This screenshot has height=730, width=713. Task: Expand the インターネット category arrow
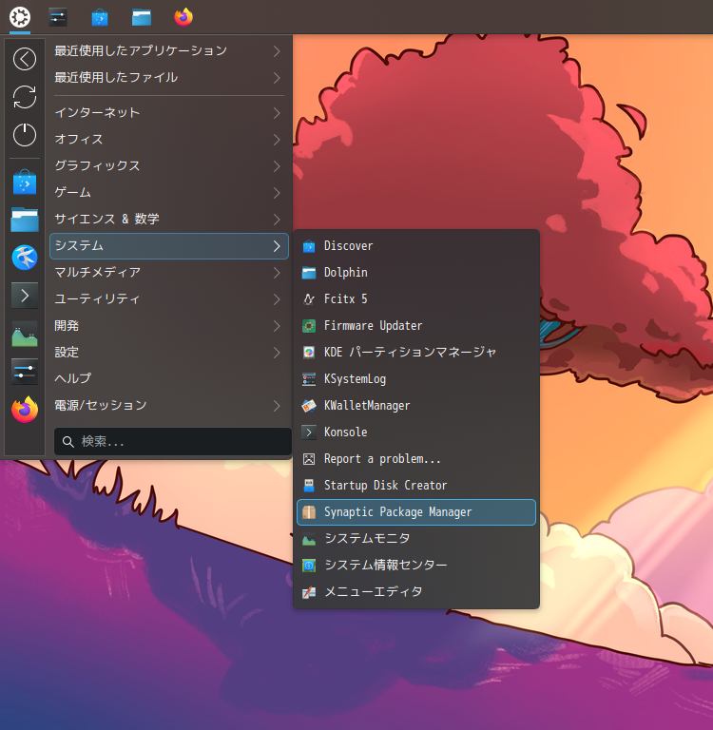coord(277,113)
